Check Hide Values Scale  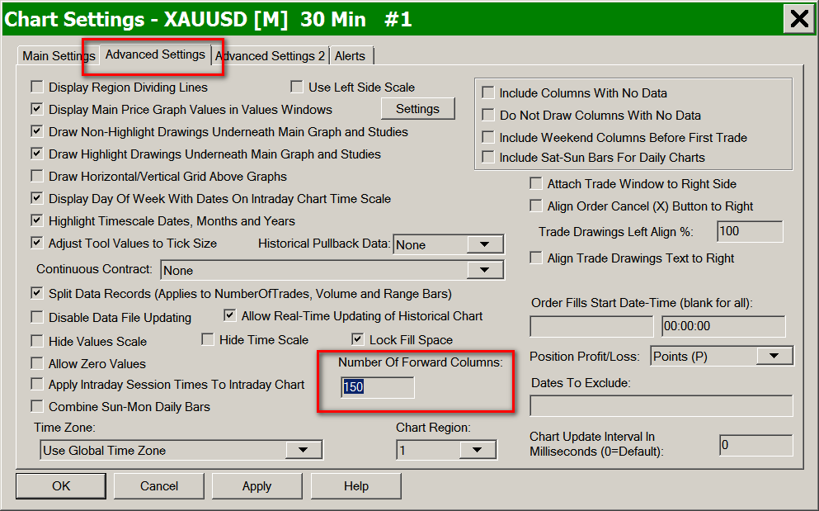(37, 342)
